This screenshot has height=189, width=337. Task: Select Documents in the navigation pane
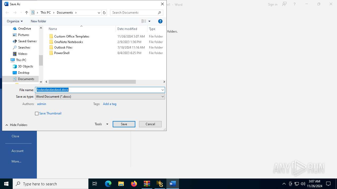pyautogui.click(x=23, y=79)
